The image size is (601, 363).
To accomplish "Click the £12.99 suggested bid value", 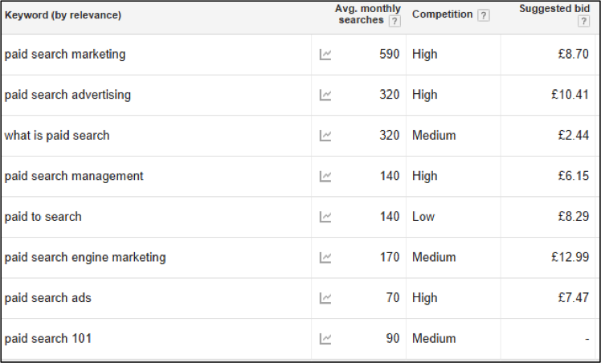I will (x=570, y=257).
